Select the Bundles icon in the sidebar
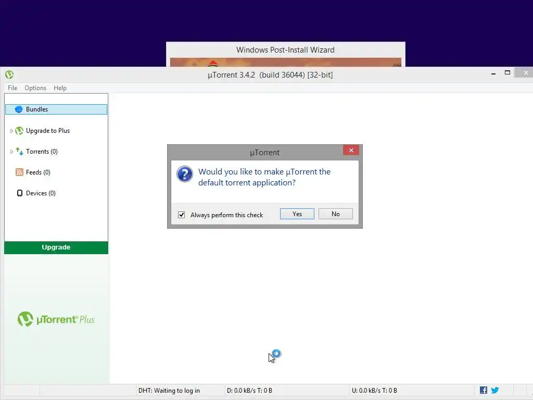This screenshot has height=400, width=533. tap(19, 109)
